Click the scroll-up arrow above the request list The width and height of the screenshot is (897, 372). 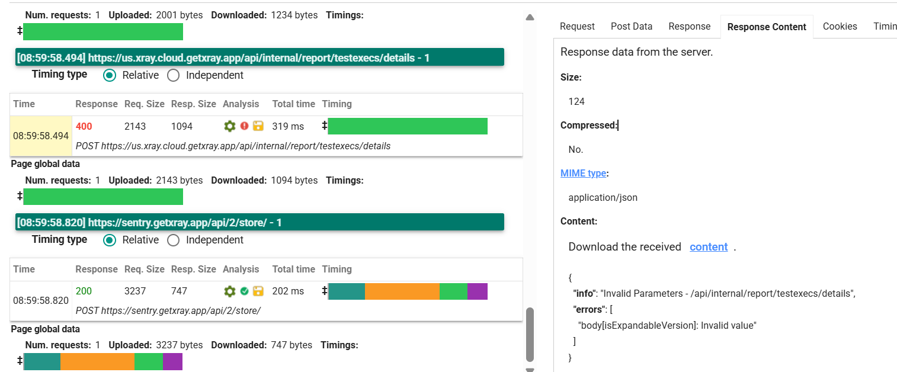[x=530, y=18]
